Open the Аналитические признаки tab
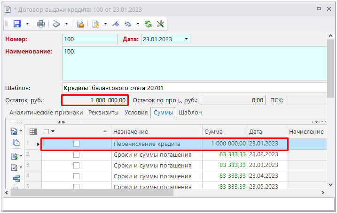 [x=46, y=113]
